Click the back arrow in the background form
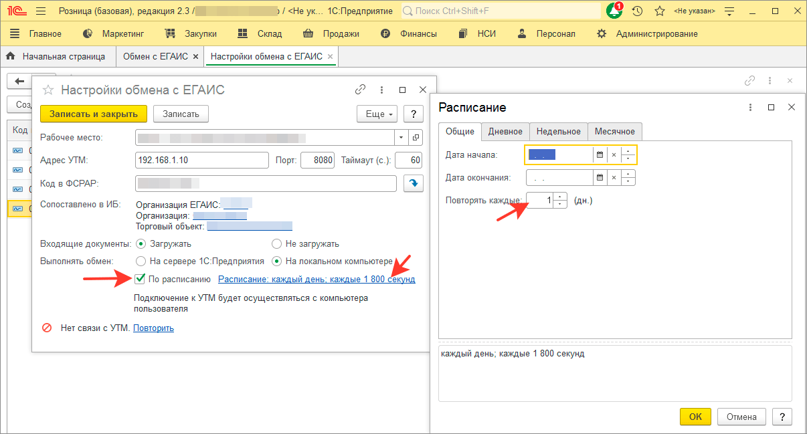The width and height of the screenshot is (807, 434). coord(19,80)
